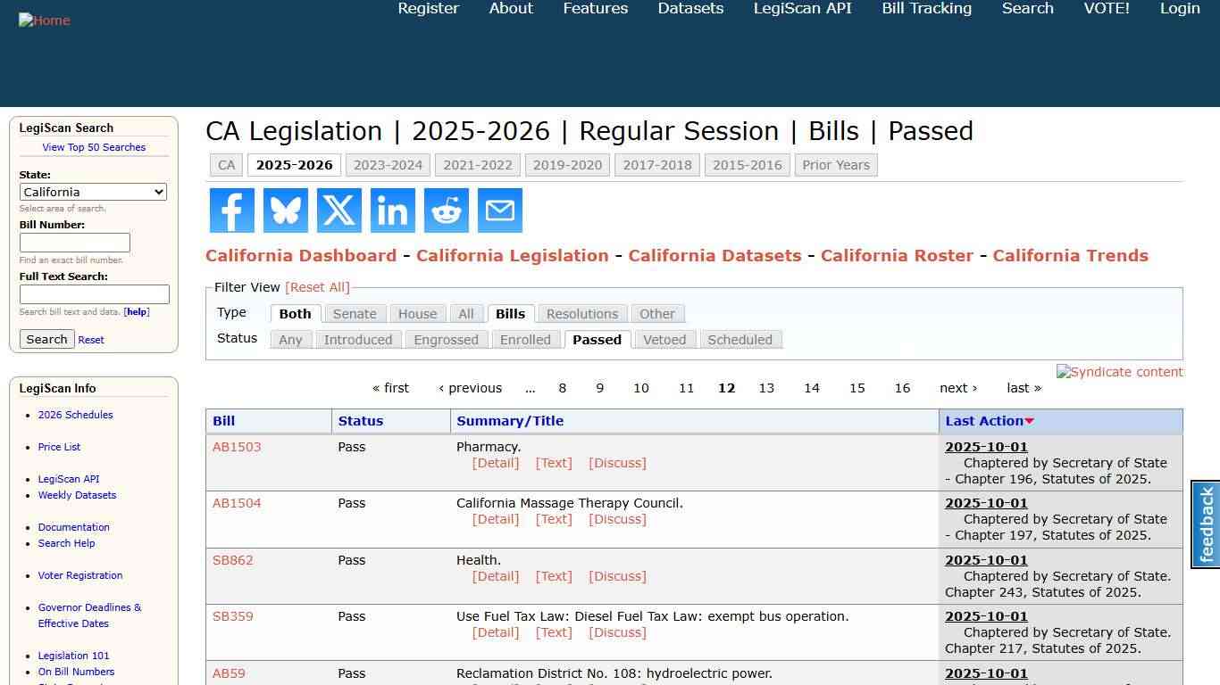Viewport: 1220px width, 685px height.
Task: Open the sidebar feedback tab
Action: click(x=1205, y=524)
